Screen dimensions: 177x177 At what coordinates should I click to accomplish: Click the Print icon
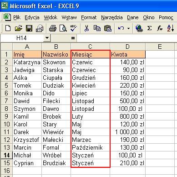[x=53, y=28]
